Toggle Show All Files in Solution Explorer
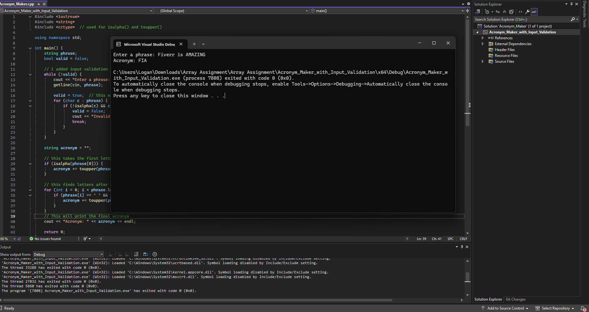Image resolution: width=589 pixels, height=312 pixels. (511, 12)
